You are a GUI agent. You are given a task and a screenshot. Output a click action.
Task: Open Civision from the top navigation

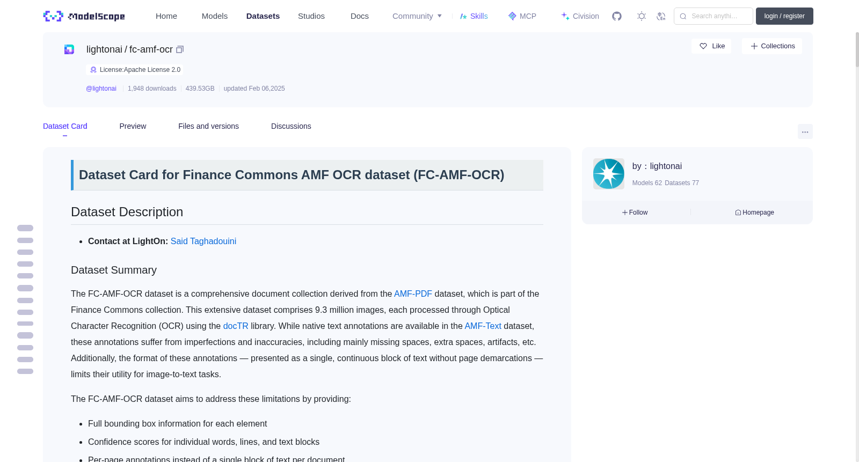(580, 16)
